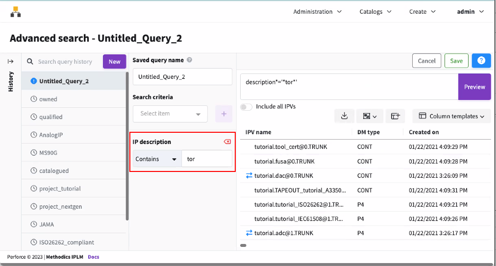Click the horizontal scrollbar under results table
The image size is (496, 266).
click(244, 245)
